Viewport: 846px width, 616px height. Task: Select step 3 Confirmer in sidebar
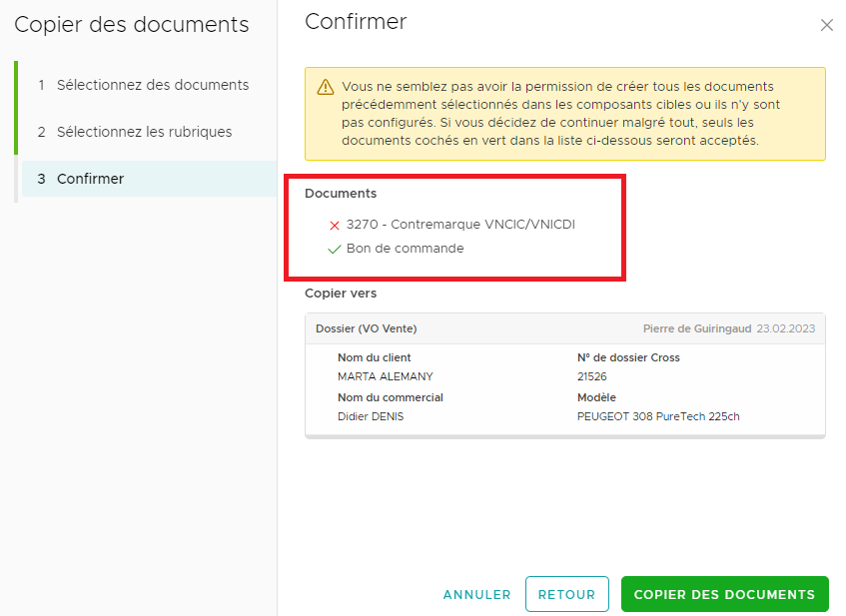(x=149, y=179)
